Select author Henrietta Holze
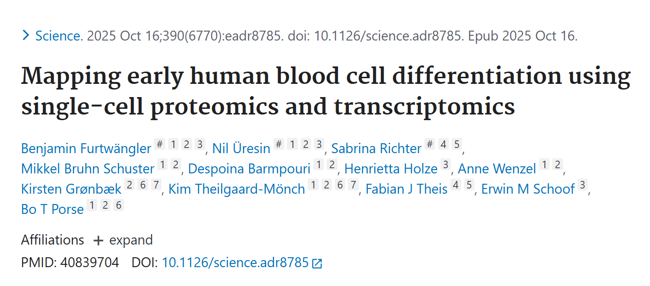This screenshot has height=286, width=650. pyautogui.click(x=391, y=169)
